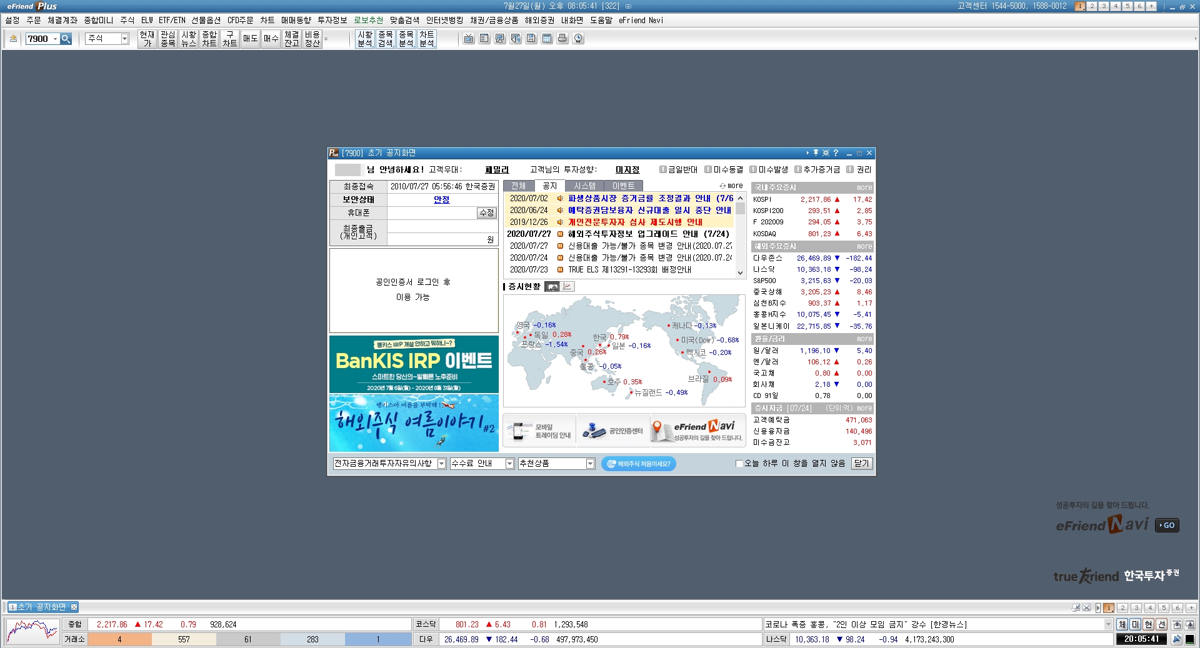1200x648 pixels.
Task: Open the 파생상품시장 증거금률 조정결과 notice
Action: point(650,198)
